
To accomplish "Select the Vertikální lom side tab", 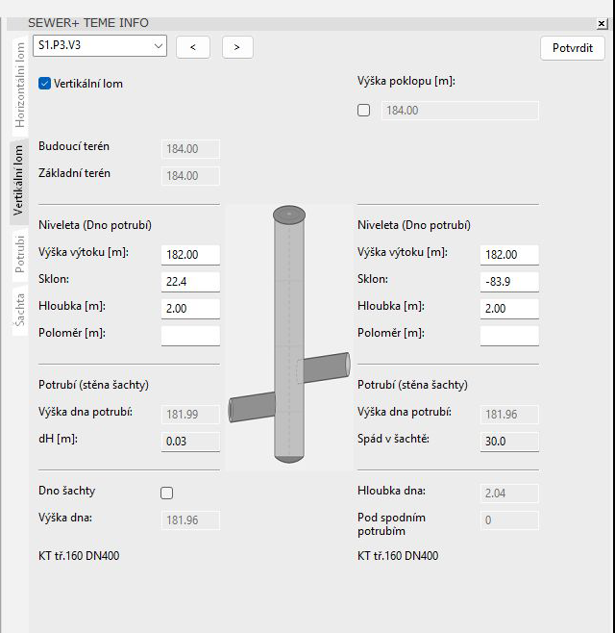I will pyautogui.click(x=18, y=181).
